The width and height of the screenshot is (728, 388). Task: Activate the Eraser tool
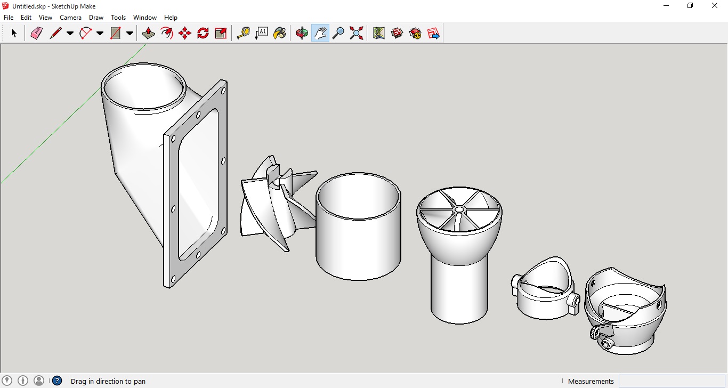click(36, 33)
